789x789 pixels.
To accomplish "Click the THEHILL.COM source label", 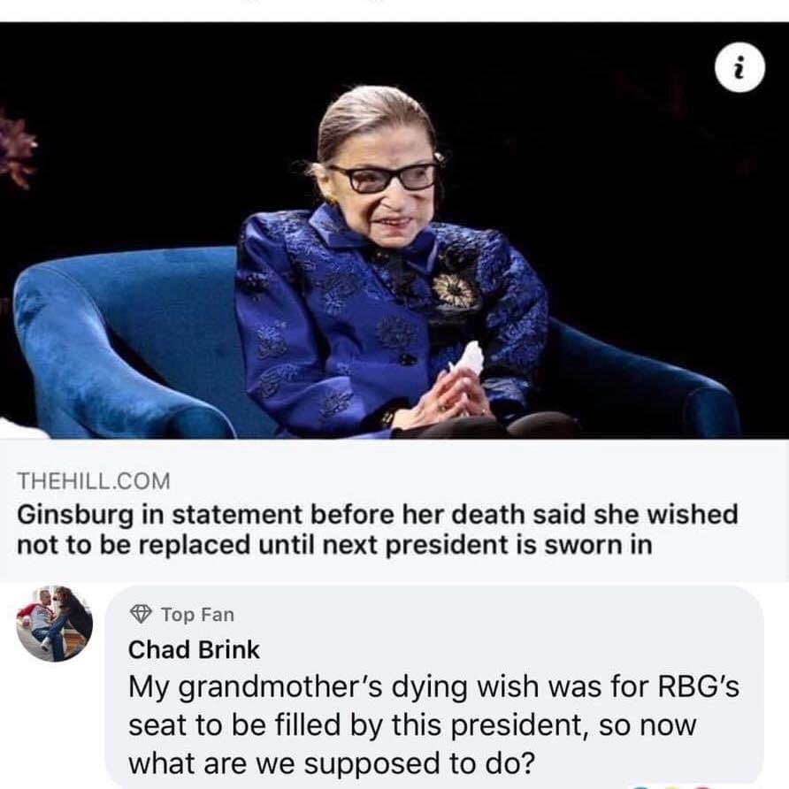I will pos(93,481).
